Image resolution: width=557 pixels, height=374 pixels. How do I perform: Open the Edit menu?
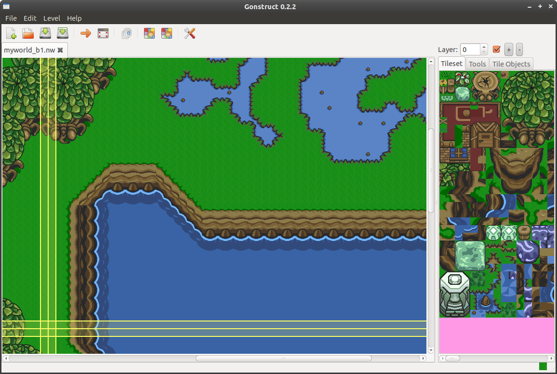point(30,18)
